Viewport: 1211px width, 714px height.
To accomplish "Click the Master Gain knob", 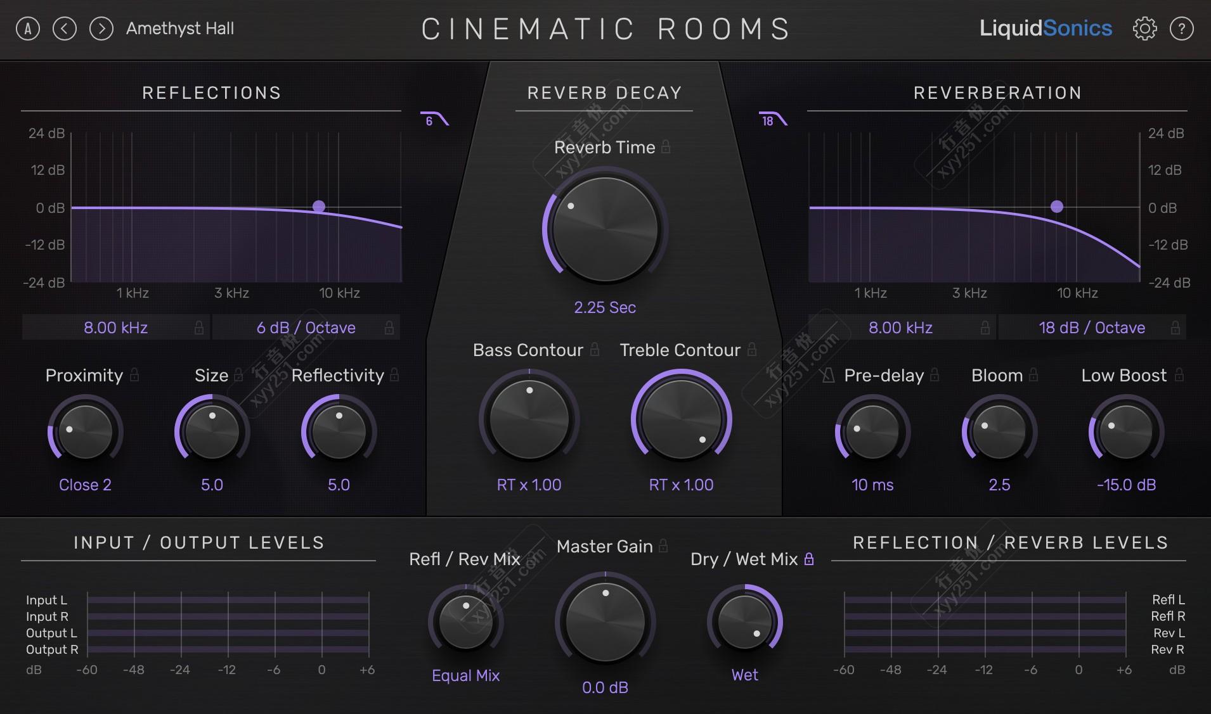I will pyautogui.click(x=605, y=622).
